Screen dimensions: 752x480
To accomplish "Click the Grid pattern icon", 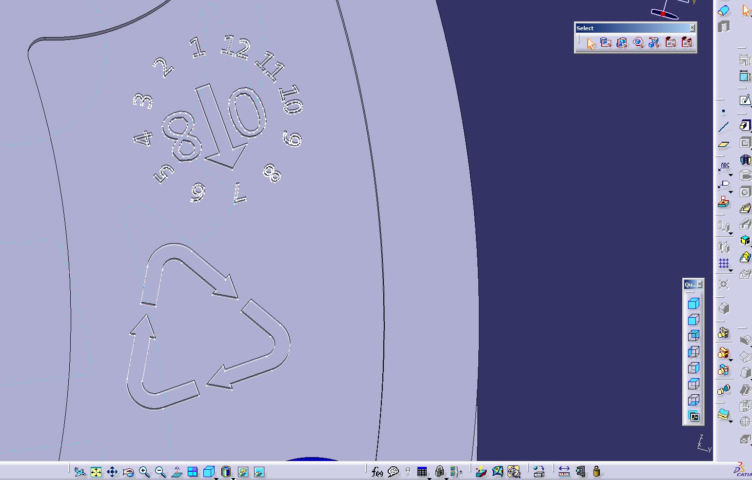I will click(x=724, y=264).
